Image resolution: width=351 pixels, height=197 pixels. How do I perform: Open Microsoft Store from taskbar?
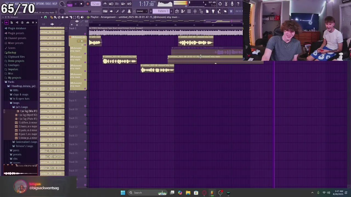click(x=196, y=193)
